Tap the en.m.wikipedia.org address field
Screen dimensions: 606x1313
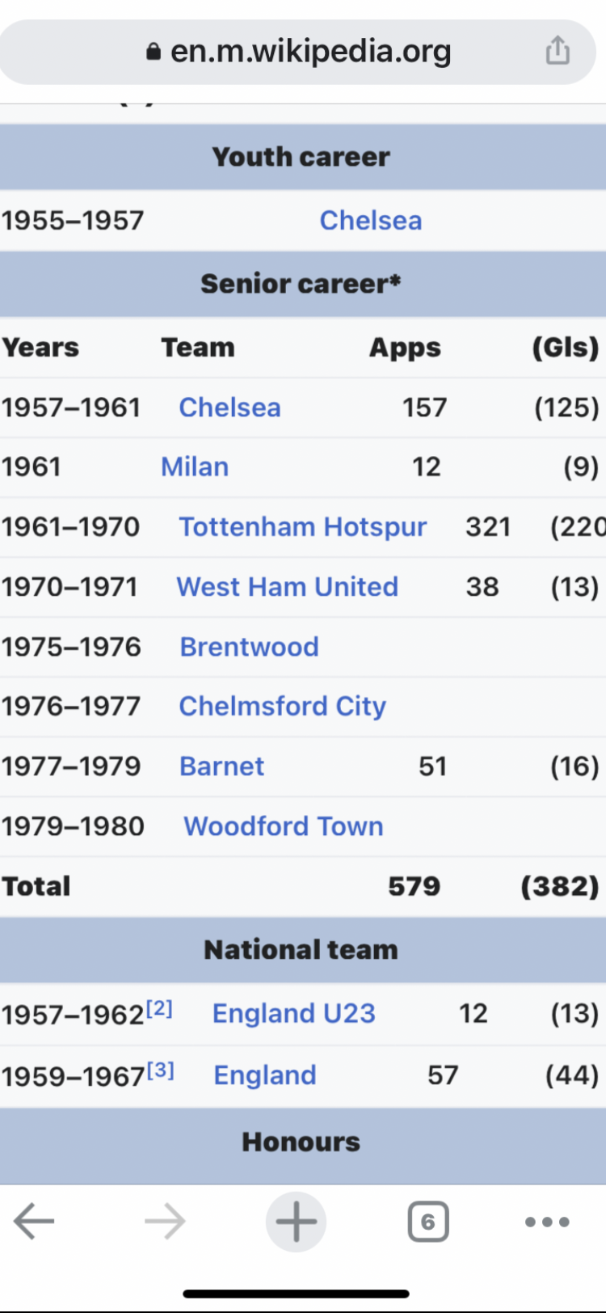click(x=298, y=52)
